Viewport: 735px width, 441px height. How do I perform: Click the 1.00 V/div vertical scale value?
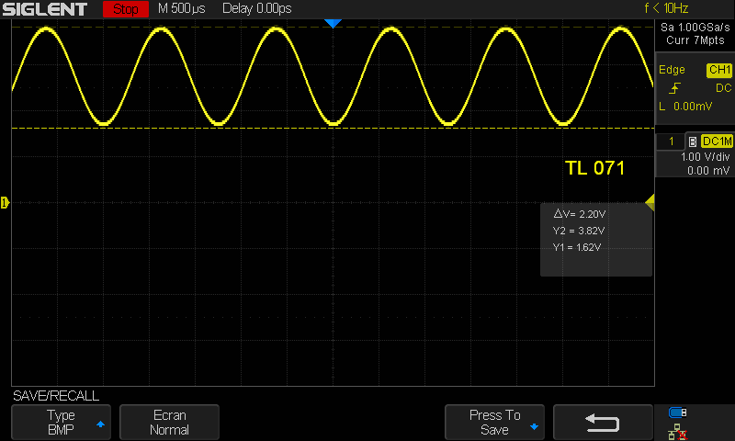coord(705,157)
